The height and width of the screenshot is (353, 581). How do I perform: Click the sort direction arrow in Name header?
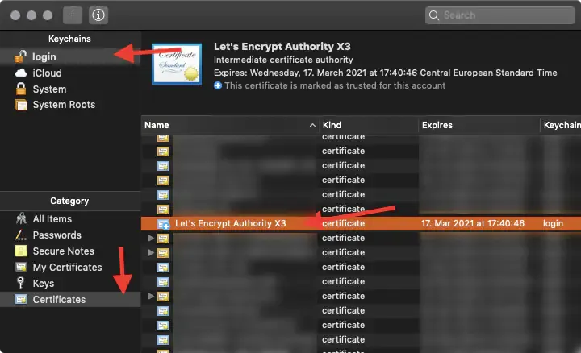312,126
